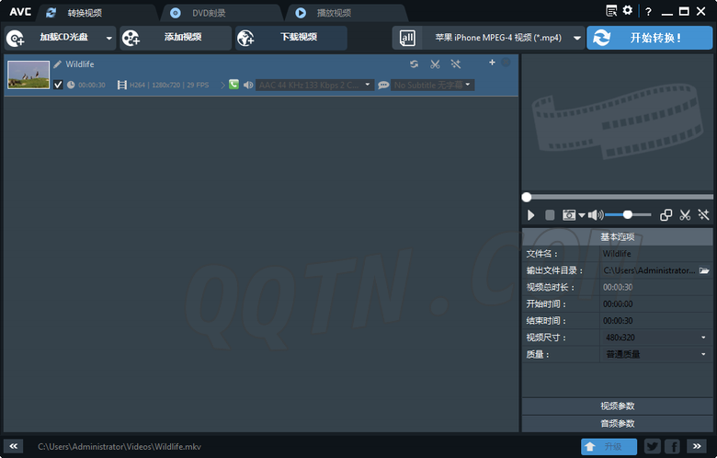
Task: Click the Facebook share icon
Action: (672, 446)
